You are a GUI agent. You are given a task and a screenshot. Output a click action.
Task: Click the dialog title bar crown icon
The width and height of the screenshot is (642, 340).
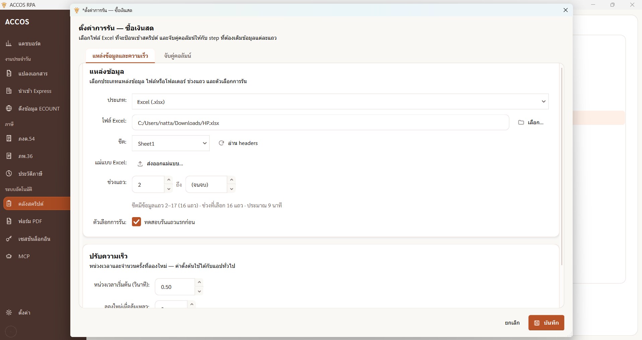point(77,10)
